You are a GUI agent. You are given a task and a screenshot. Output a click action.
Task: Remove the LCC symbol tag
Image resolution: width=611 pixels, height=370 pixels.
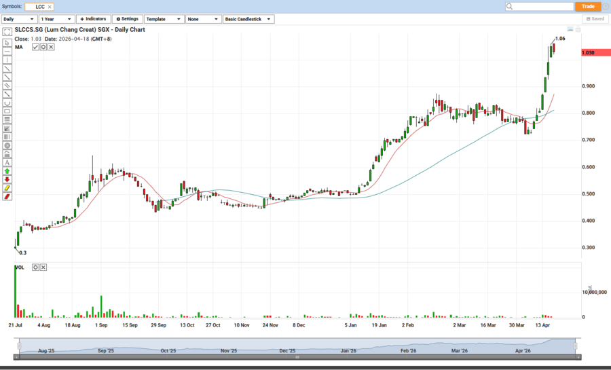tap(50, 7)
